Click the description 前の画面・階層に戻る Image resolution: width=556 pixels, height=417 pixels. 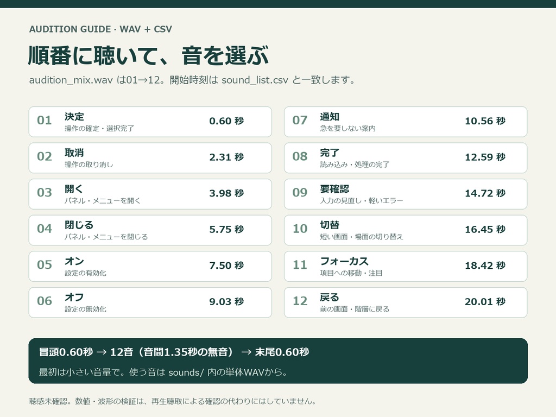[x=355, y=309]
